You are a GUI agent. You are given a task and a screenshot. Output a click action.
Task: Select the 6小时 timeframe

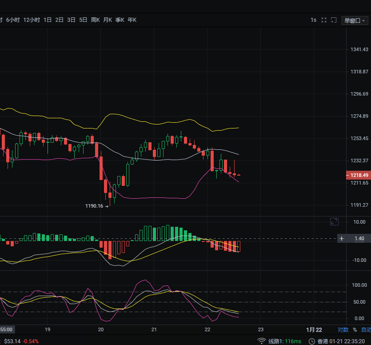[13, 20]
